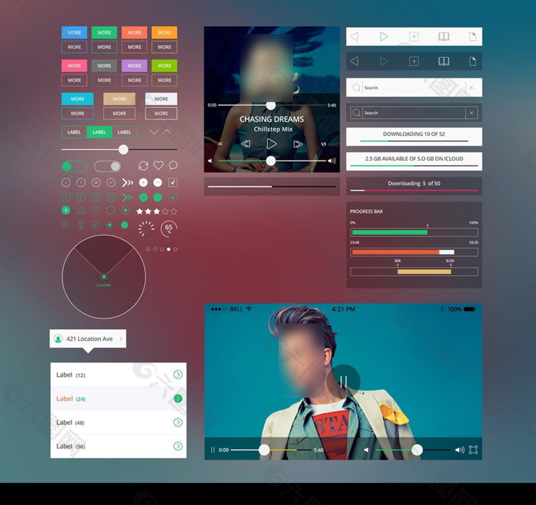Click the speech bubble comment icon
The image size is (536, 505).
173,165
